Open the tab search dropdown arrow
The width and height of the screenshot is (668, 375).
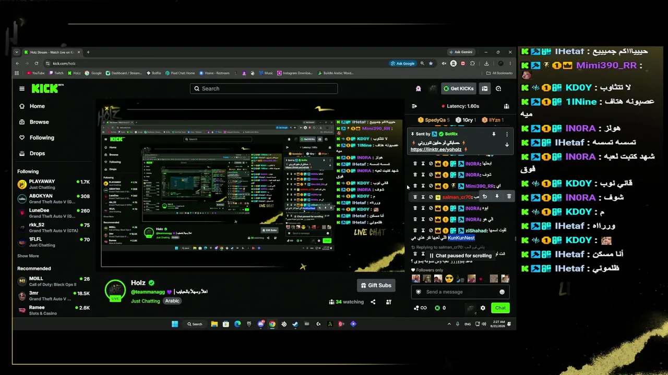pos(17,52)
